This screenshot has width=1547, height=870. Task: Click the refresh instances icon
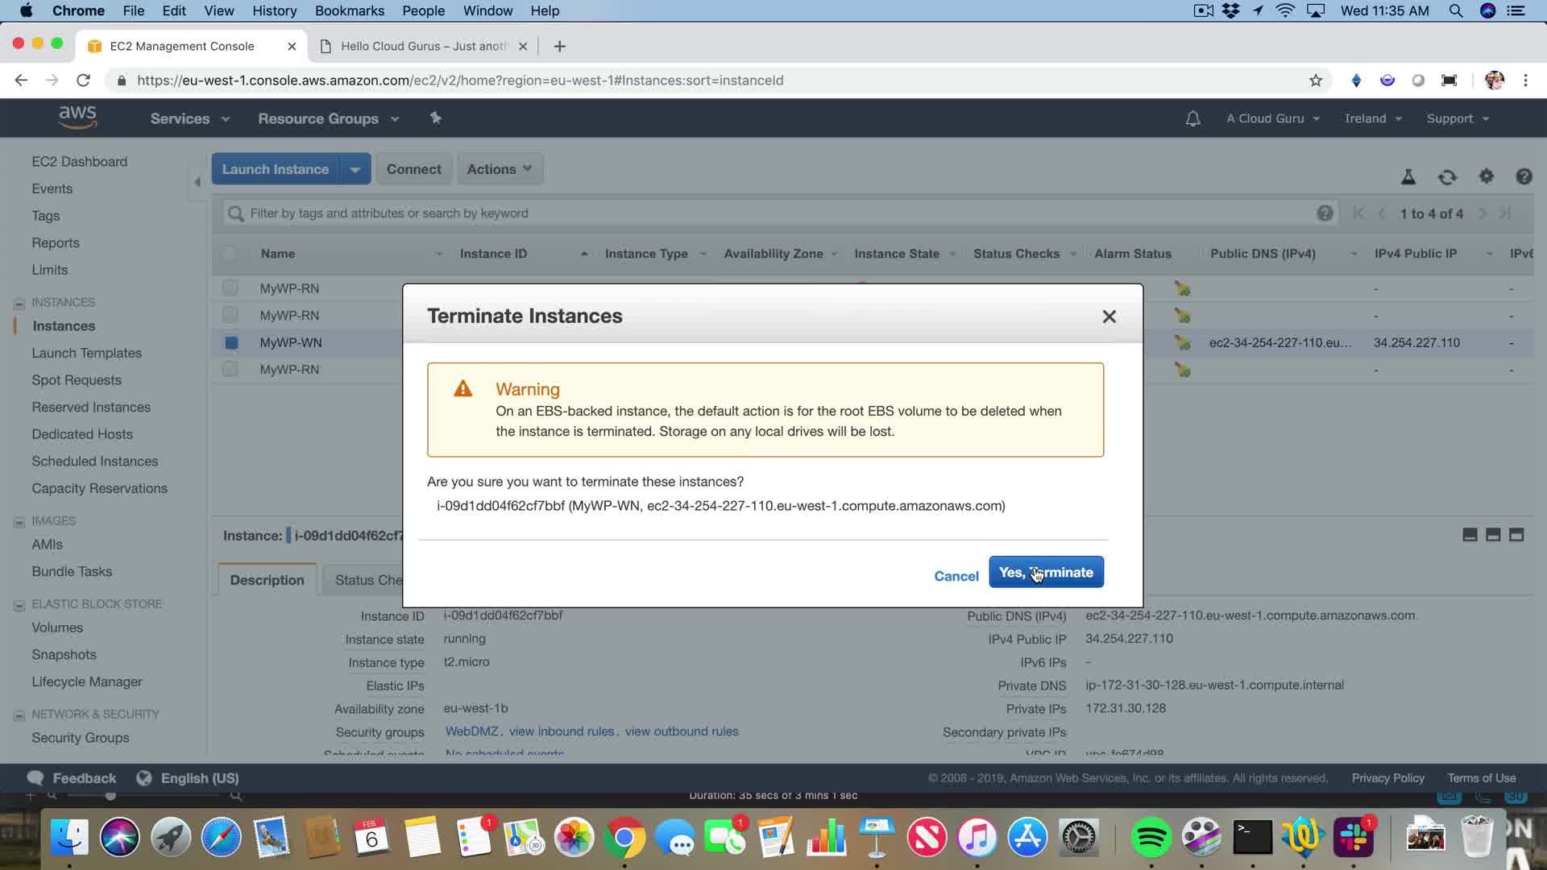1447,176
